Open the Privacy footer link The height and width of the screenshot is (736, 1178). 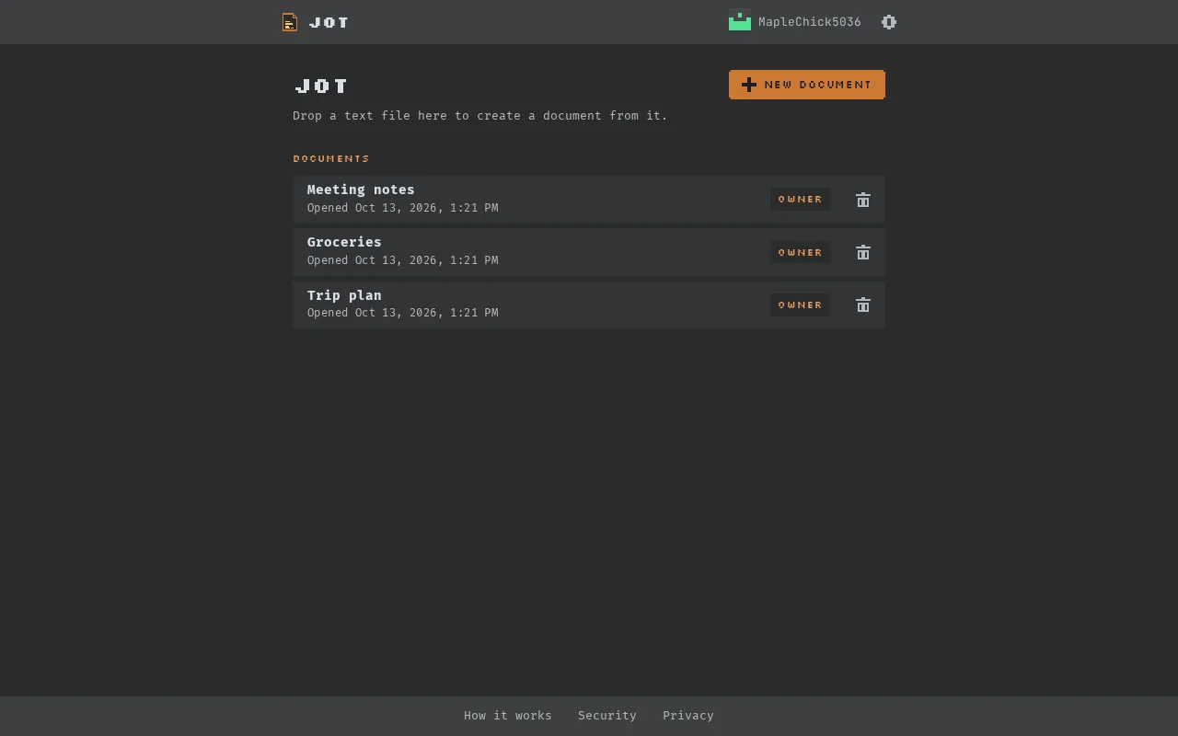tap(688, 716)
